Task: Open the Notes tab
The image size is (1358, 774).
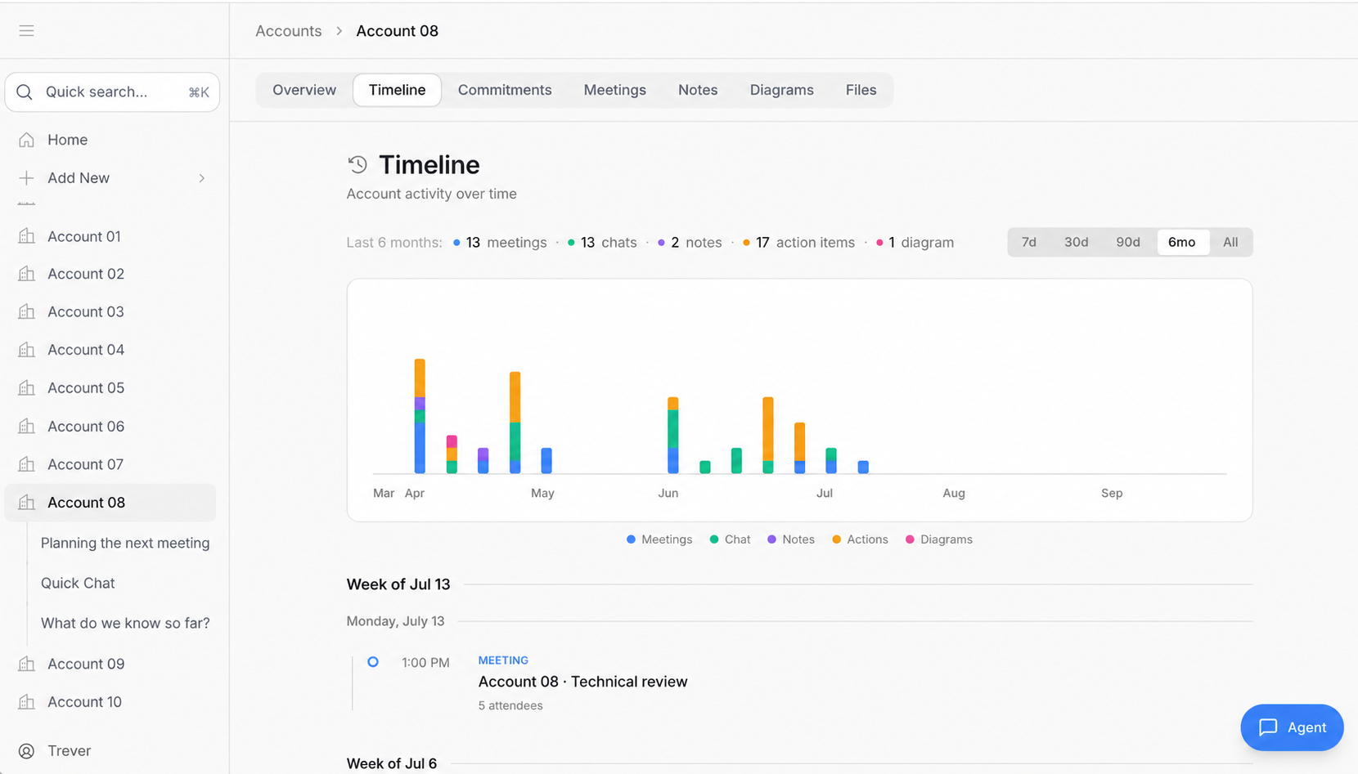Action: (698, 90)
